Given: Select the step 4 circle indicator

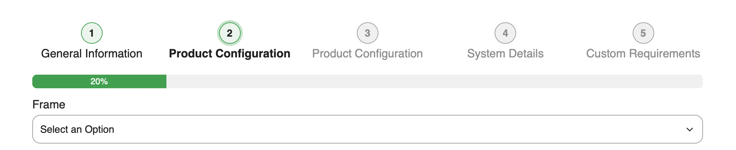Looking at the screenshot, I should 505,33.
